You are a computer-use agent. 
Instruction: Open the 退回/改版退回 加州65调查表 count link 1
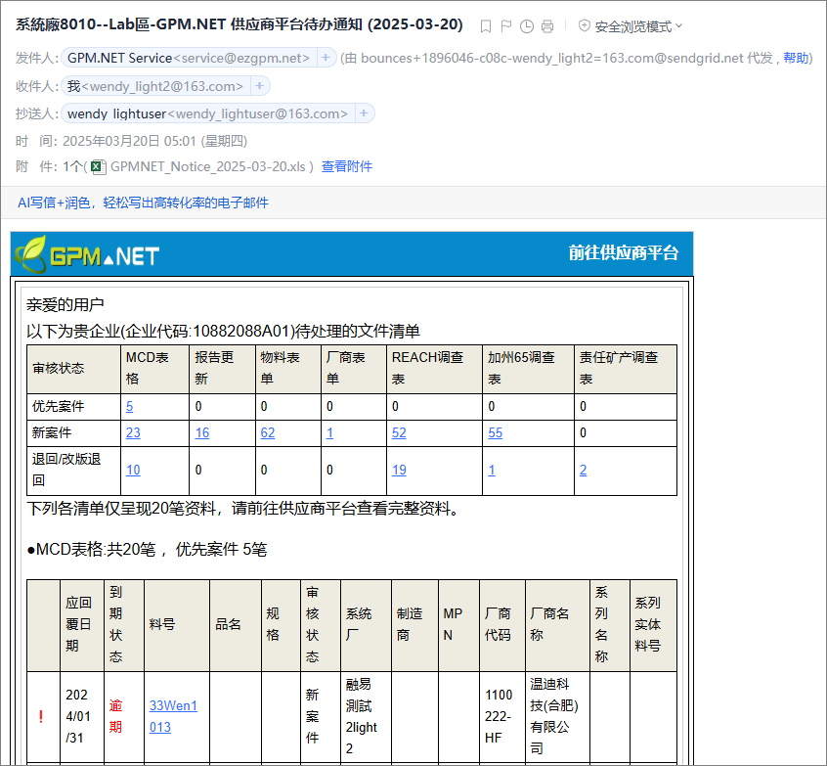492,470
